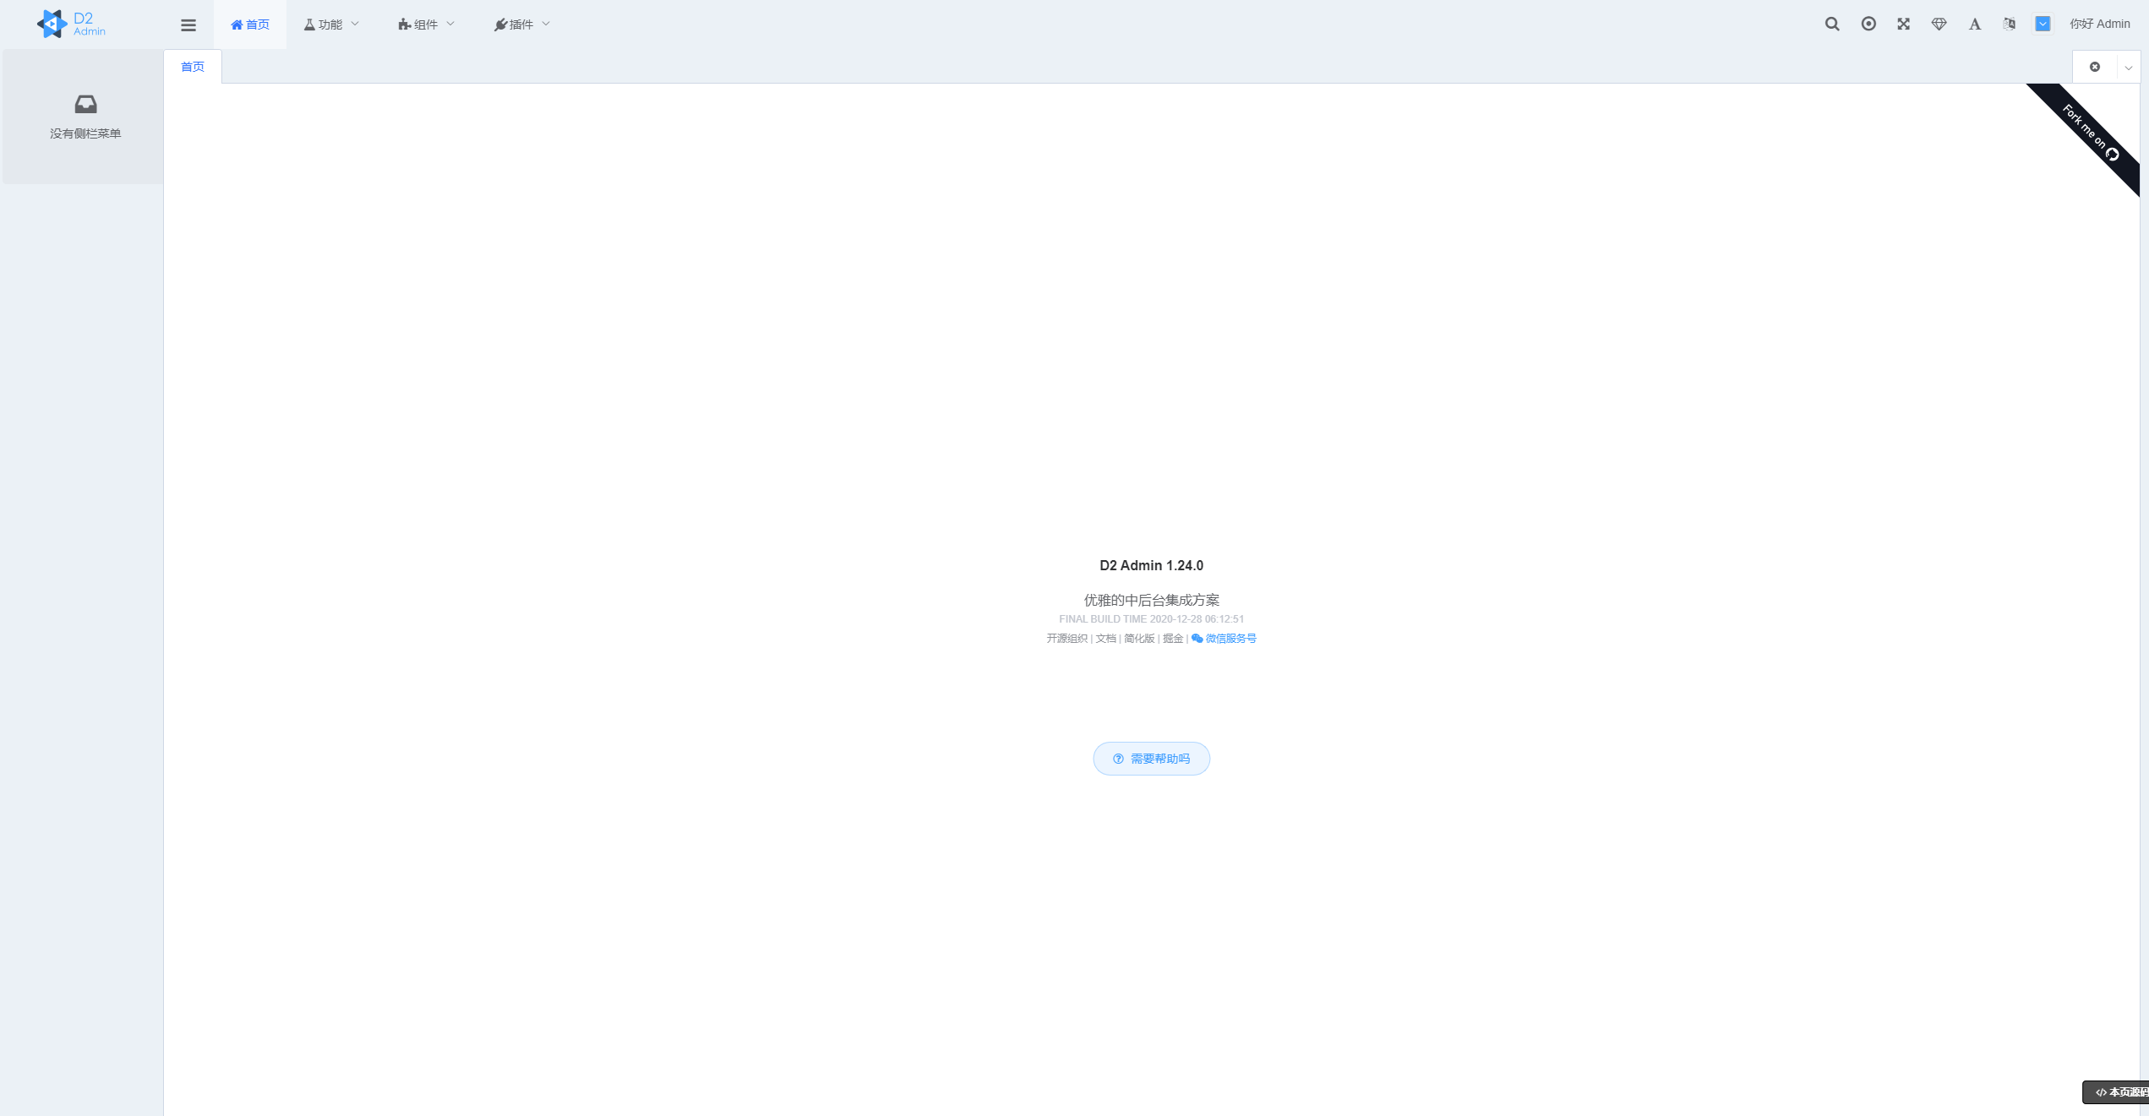Open the header search icon
This screenshot has height=1116, width=2149.
pyautogui.click(x=1831, y=24)
